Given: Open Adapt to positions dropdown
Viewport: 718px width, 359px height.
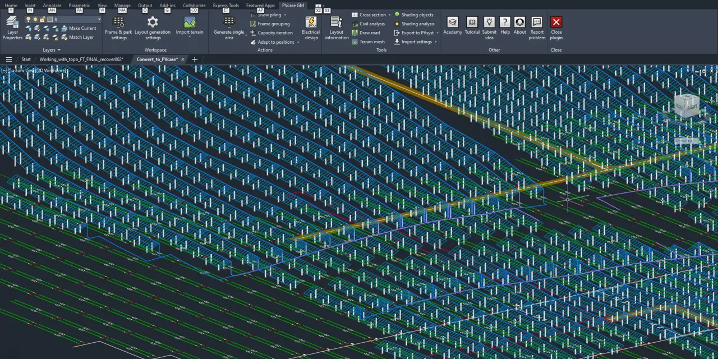Looking at the screenshot, I should pos(297,42).
